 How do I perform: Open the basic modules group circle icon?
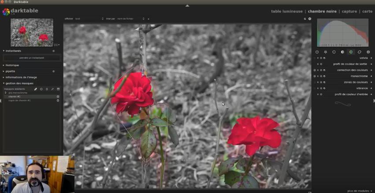pos(334,52)
